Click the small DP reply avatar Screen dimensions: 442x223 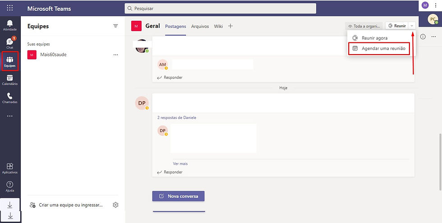coord(163,131)
